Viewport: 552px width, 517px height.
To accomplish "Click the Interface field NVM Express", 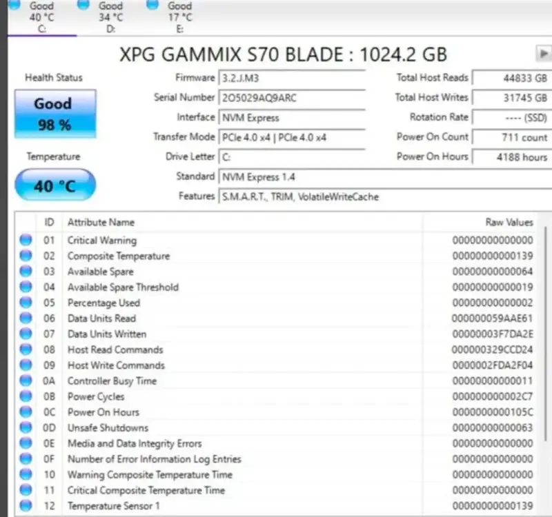I will click(x=292, y=117).
